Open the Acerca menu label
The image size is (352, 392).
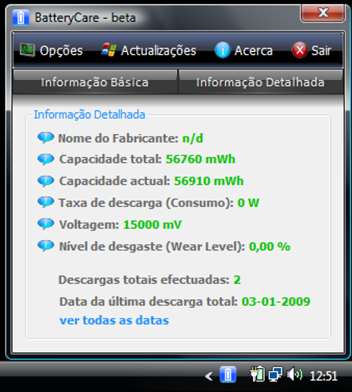coord(254,51)
